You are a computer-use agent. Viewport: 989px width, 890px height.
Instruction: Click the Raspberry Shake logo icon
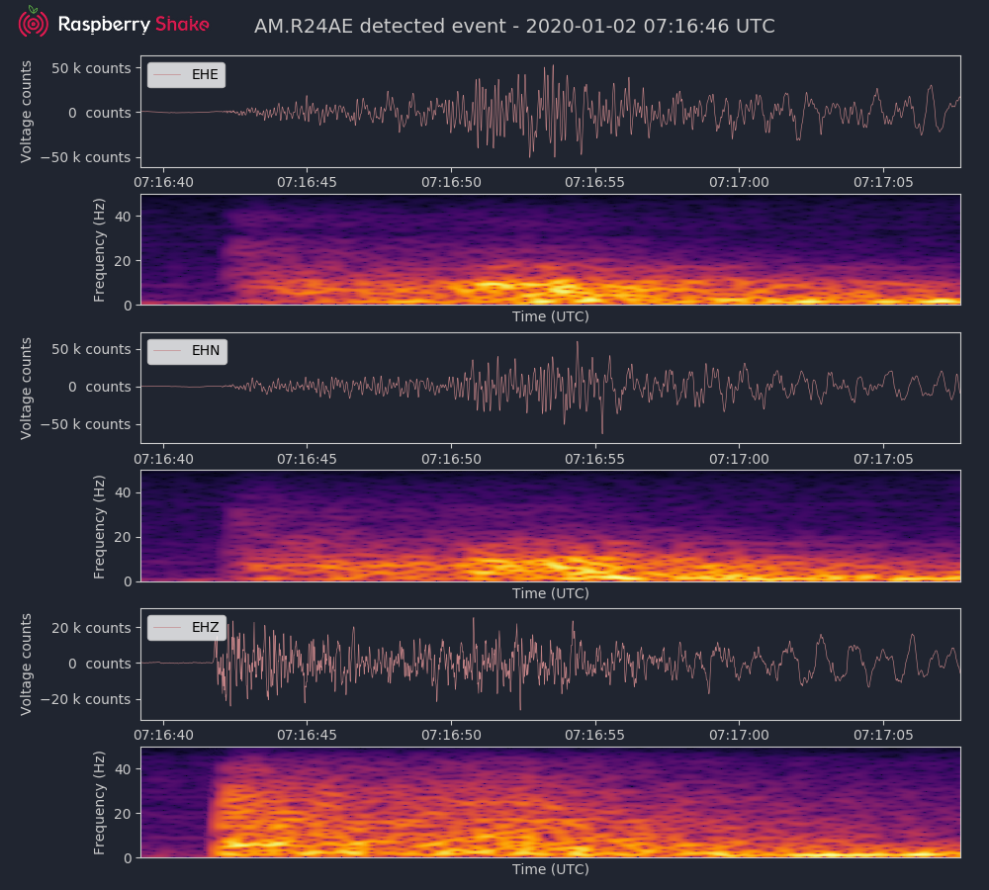(x=33, y=22)
